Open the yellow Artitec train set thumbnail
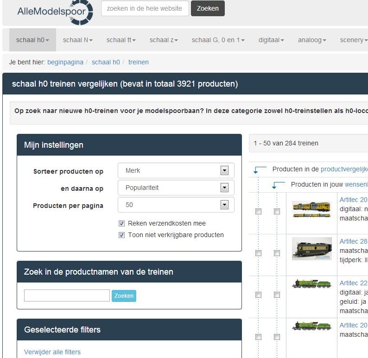Screen dimensions: 368x358 [x=311, y=209]
